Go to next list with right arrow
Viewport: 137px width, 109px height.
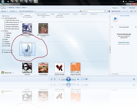click(136, 27)
